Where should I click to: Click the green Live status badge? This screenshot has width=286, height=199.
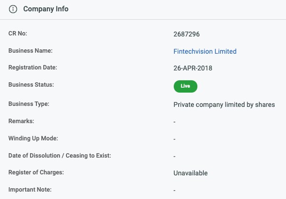pyautogui.click(x=185, y=86)
